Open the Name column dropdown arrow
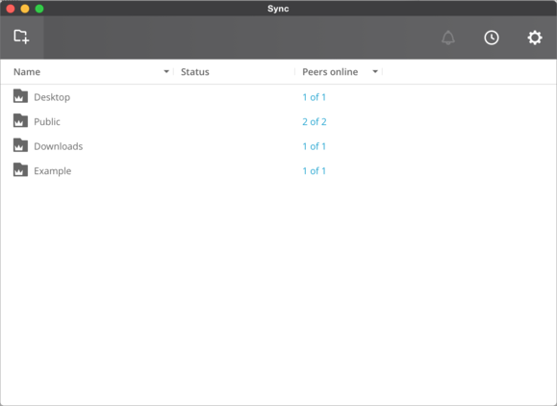The width and height of the screenshot is (557, 406). click(x=165, y=72)
